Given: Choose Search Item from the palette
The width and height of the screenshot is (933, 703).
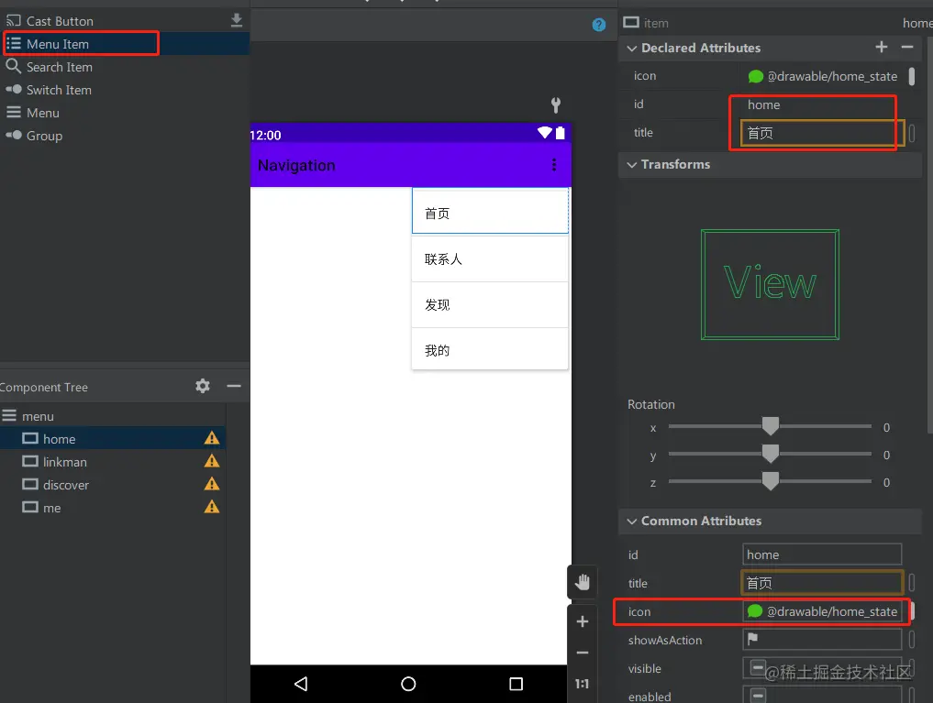Looking at the screenshot, I should [59, 67].
